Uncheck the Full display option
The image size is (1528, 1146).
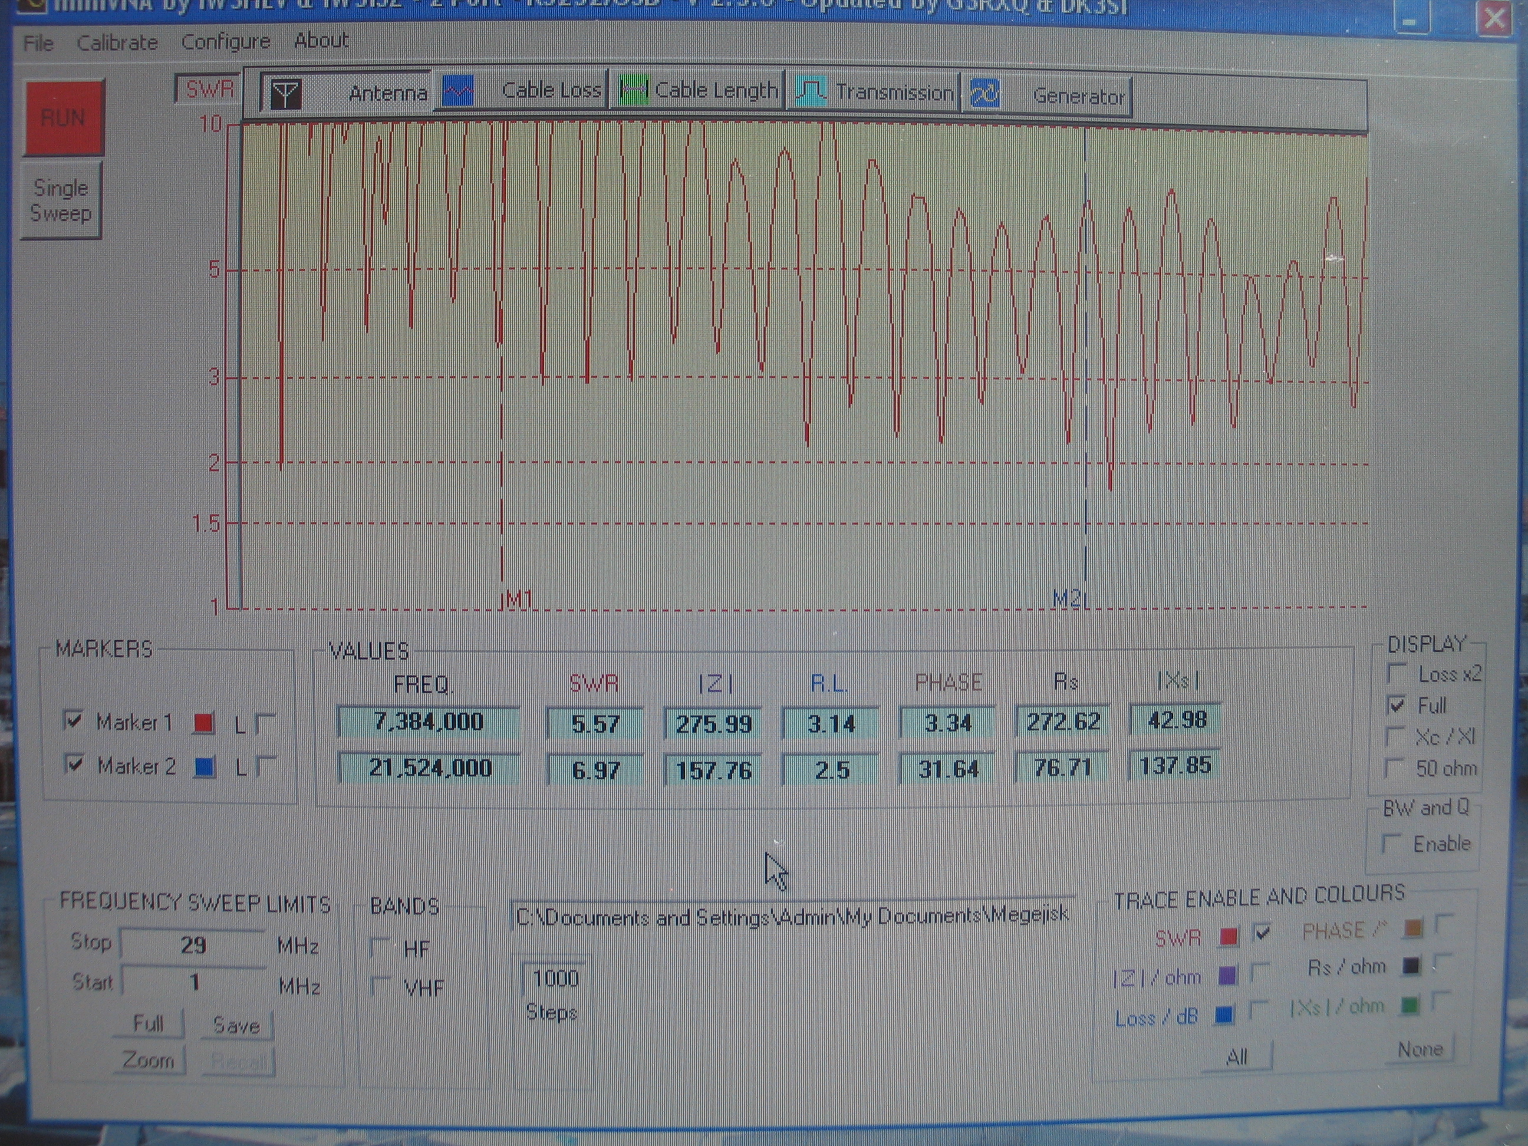[x=1397, y=705]
